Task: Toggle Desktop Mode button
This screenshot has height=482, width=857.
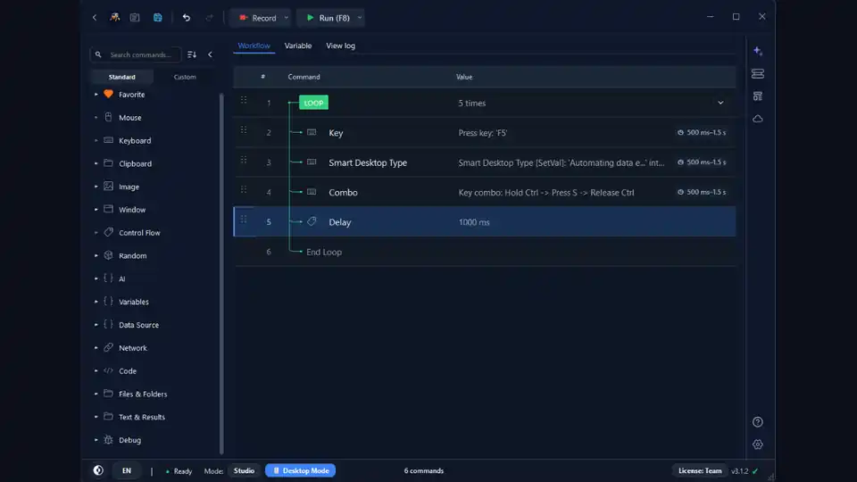Action: [301, 470]
